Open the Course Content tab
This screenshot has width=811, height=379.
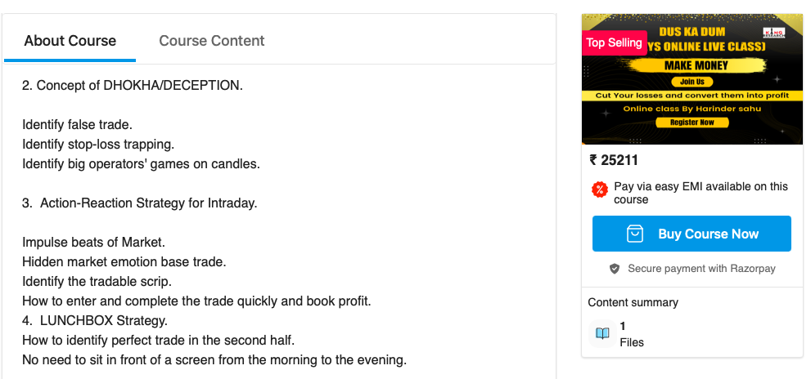pos(211,41)
